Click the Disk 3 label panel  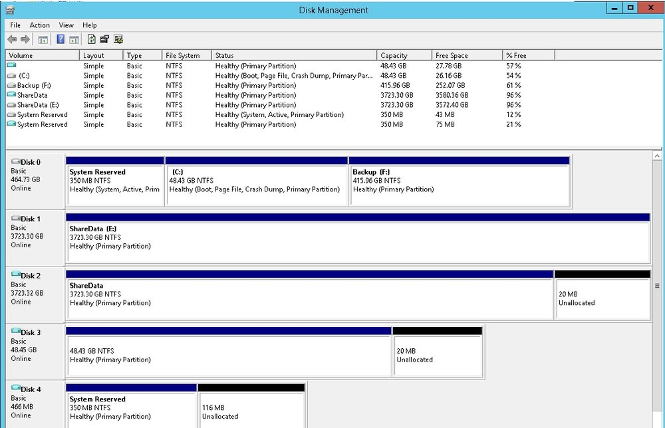point(35,351)
